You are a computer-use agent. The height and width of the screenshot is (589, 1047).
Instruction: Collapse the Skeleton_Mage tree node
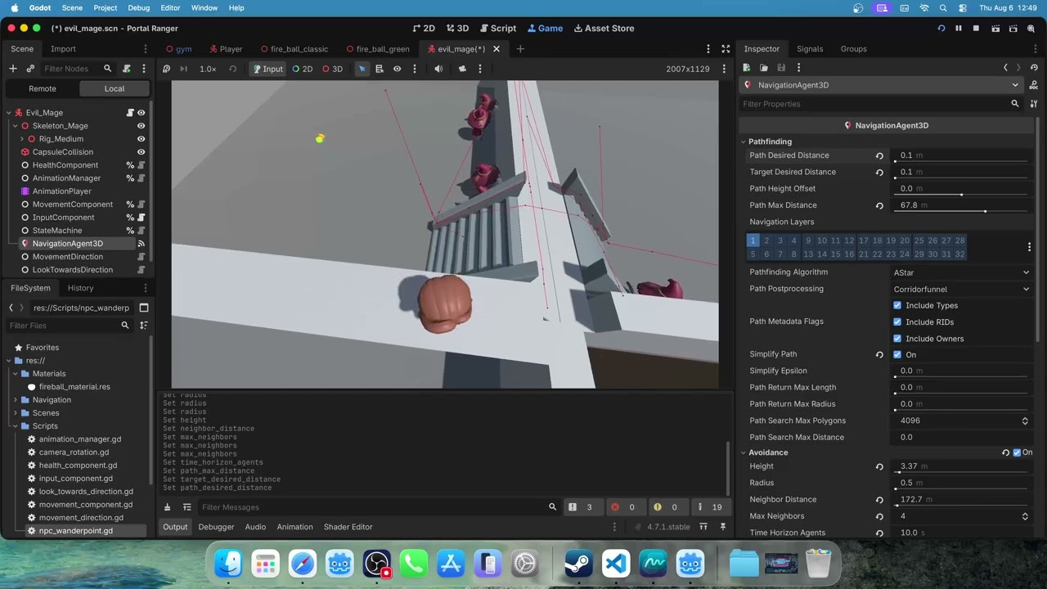(x=16, y=126)
